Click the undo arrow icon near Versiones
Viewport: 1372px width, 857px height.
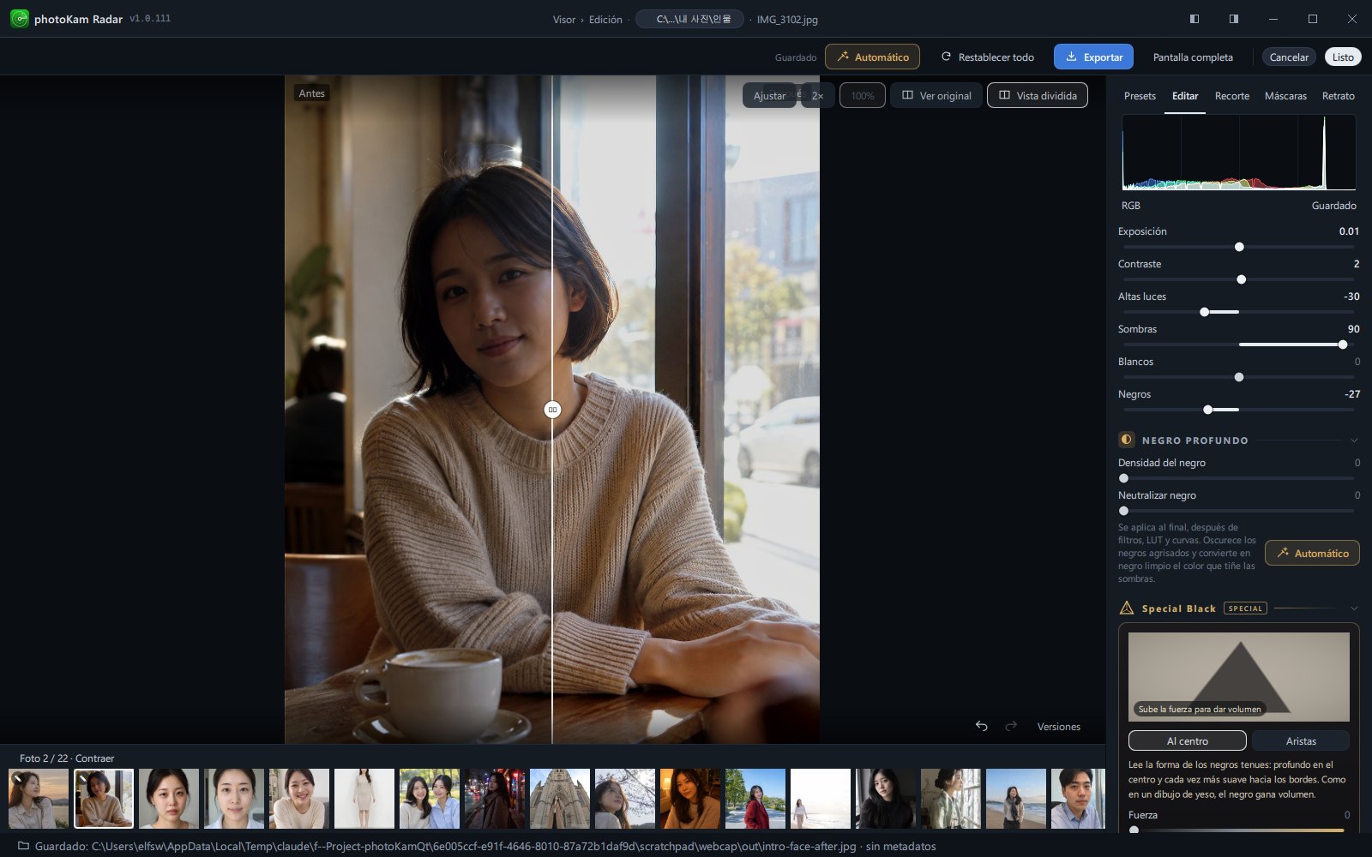click(x=982, y=726)
